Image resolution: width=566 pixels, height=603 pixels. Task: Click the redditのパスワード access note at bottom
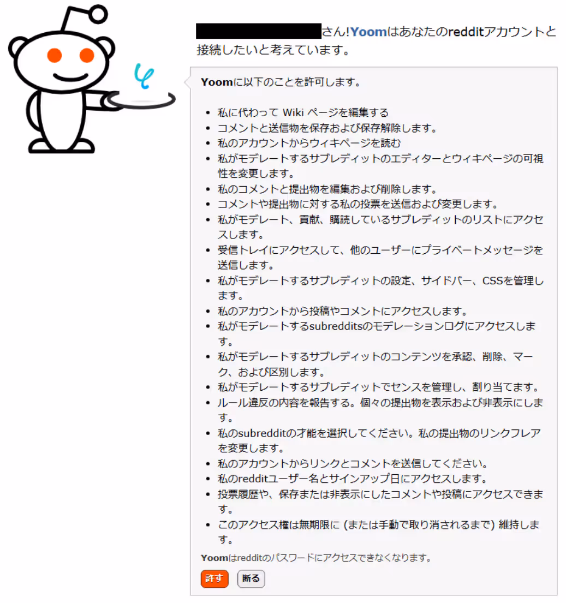point(316,558)
